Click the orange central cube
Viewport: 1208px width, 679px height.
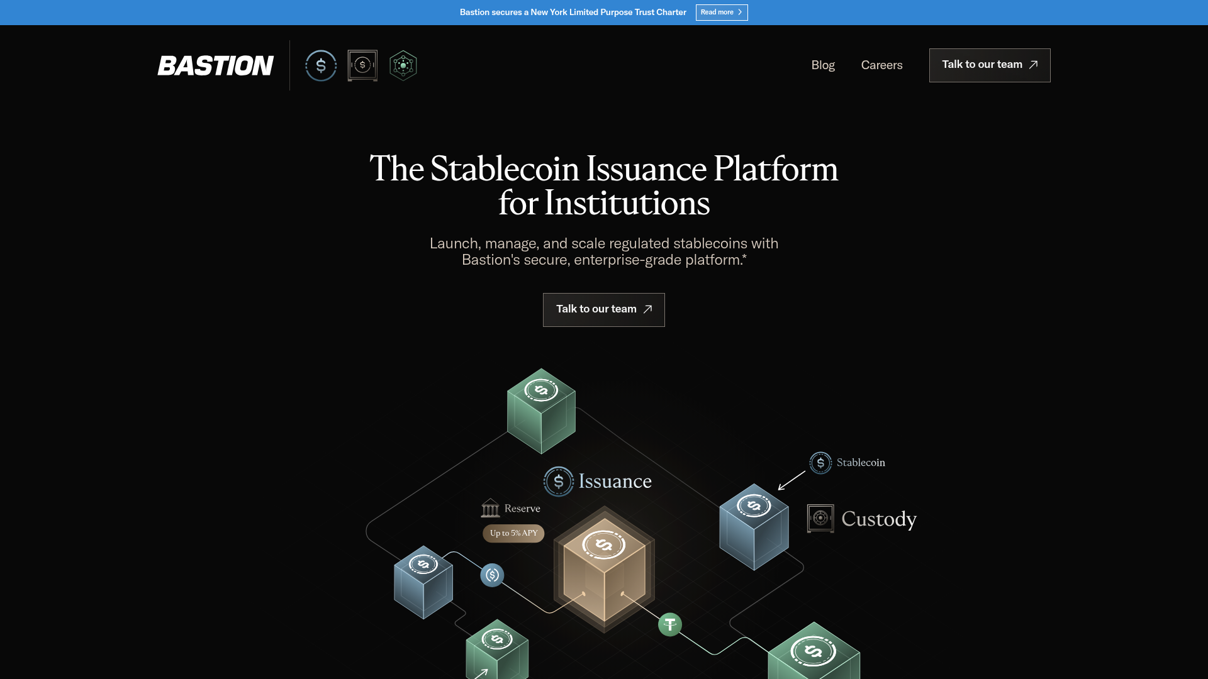coord(604,569)
